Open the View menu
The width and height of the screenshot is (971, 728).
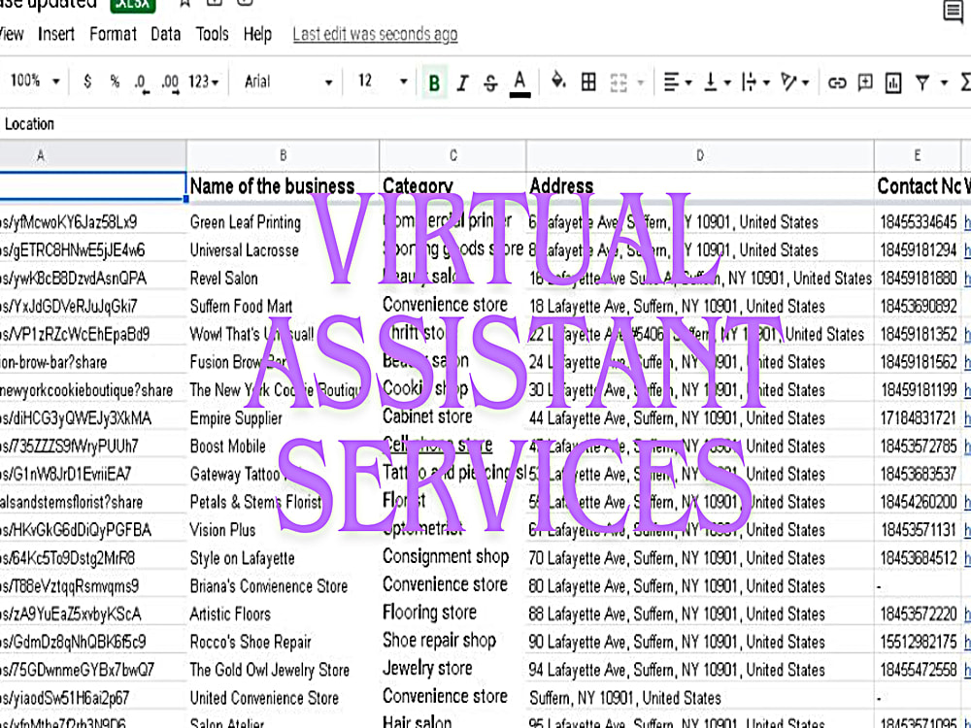click(x=12, y=33)
